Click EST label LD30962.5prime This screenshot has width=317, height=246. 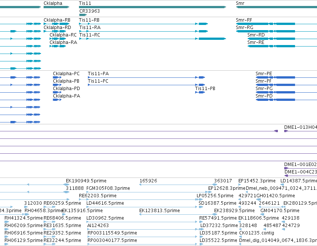click(x=105, y=218)
